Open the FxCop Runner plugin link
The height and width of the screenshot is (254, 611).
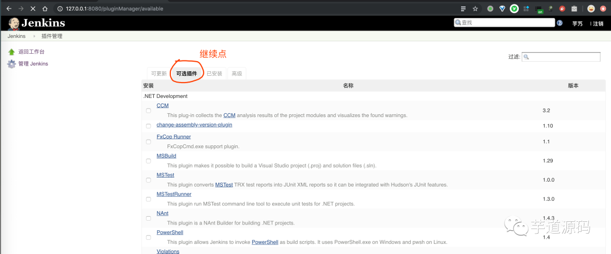(174, 137)
